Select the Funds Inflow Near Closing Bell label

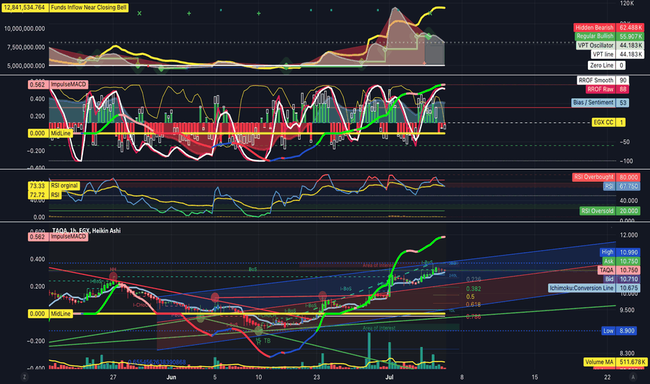pyautogui.click(x=89, y=8)
